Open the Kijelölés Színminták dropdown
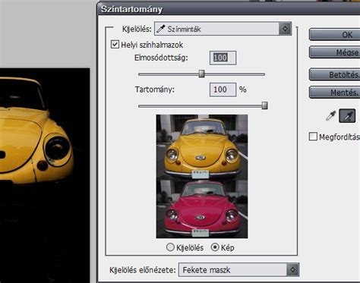 click(223, 29)
